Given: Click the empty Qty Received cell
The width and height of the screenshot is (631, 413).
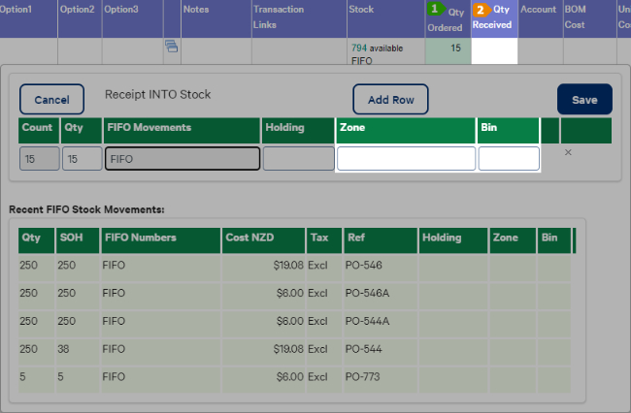Looking at the screenshot, I should pos(495,52).
